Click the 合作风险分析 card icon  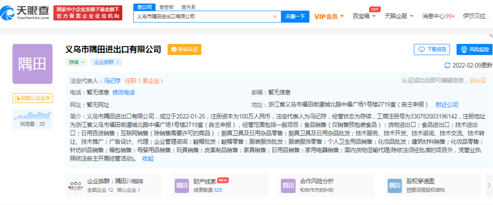(x=288, y=186)
